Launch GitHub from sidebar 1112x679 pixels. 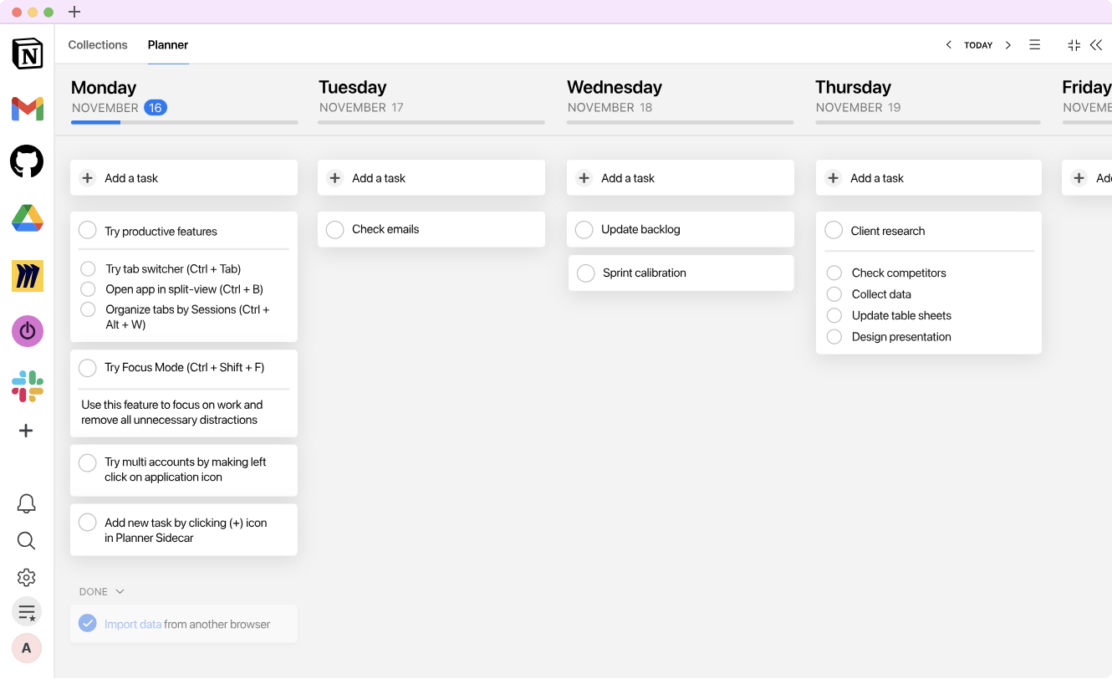[x=27, y=161]
